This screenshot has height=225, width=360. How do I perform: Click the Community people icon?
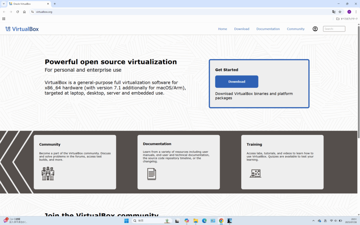[48, 174]
